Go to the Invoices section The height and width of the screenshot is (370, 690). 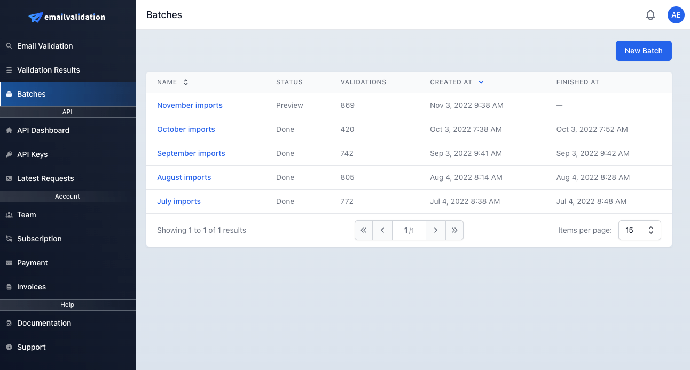coord(31,287)
